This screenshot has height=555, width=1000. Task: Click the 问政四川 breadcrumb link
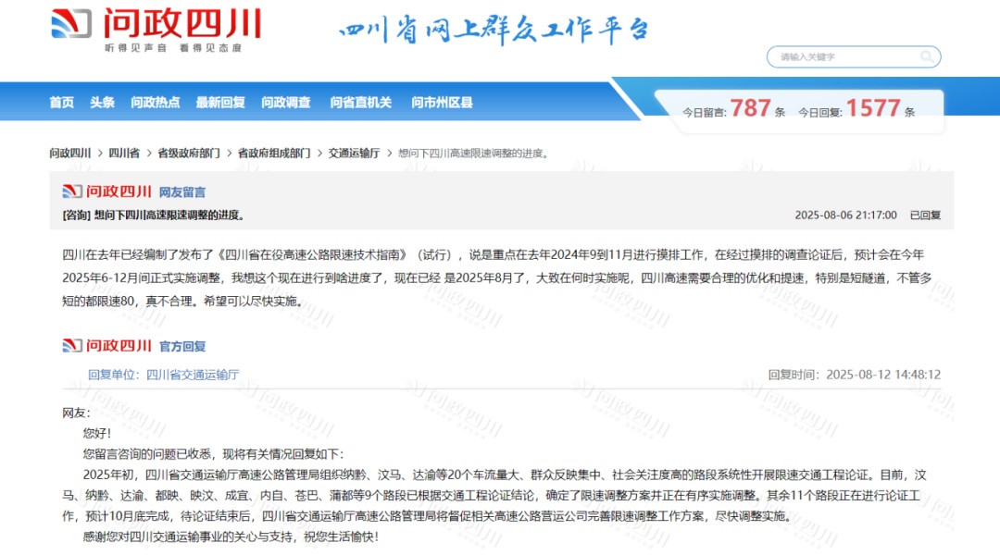point(70,152)
